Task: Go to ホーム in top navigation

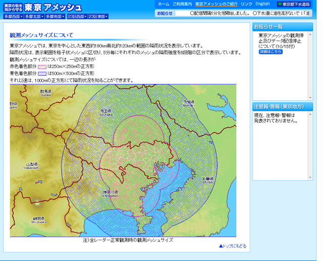Action: coord(164,4)
